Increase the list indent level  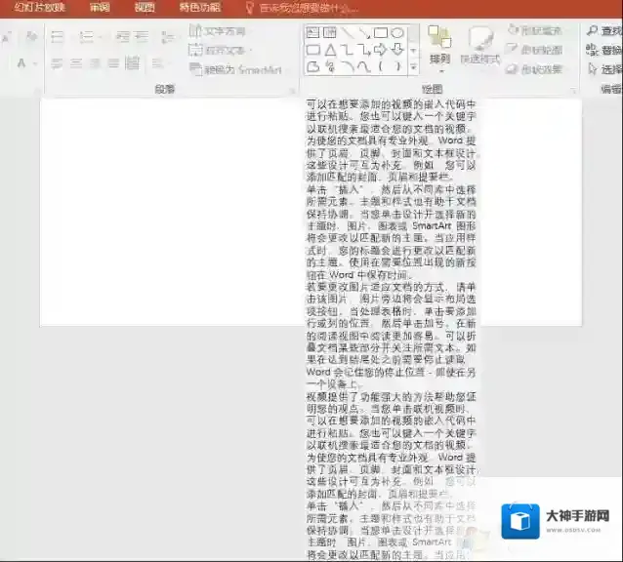click(141, 37)
